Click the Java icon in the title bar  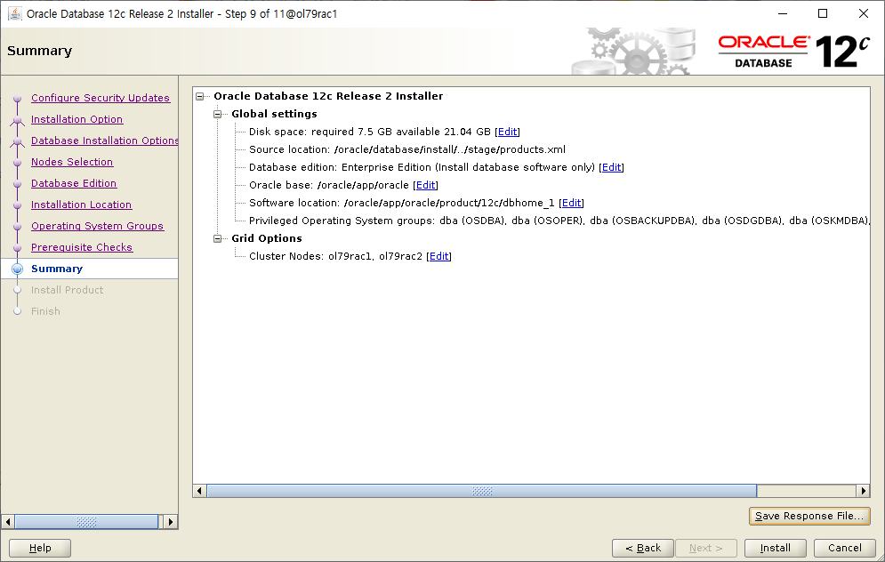click(x=14, y=13)
